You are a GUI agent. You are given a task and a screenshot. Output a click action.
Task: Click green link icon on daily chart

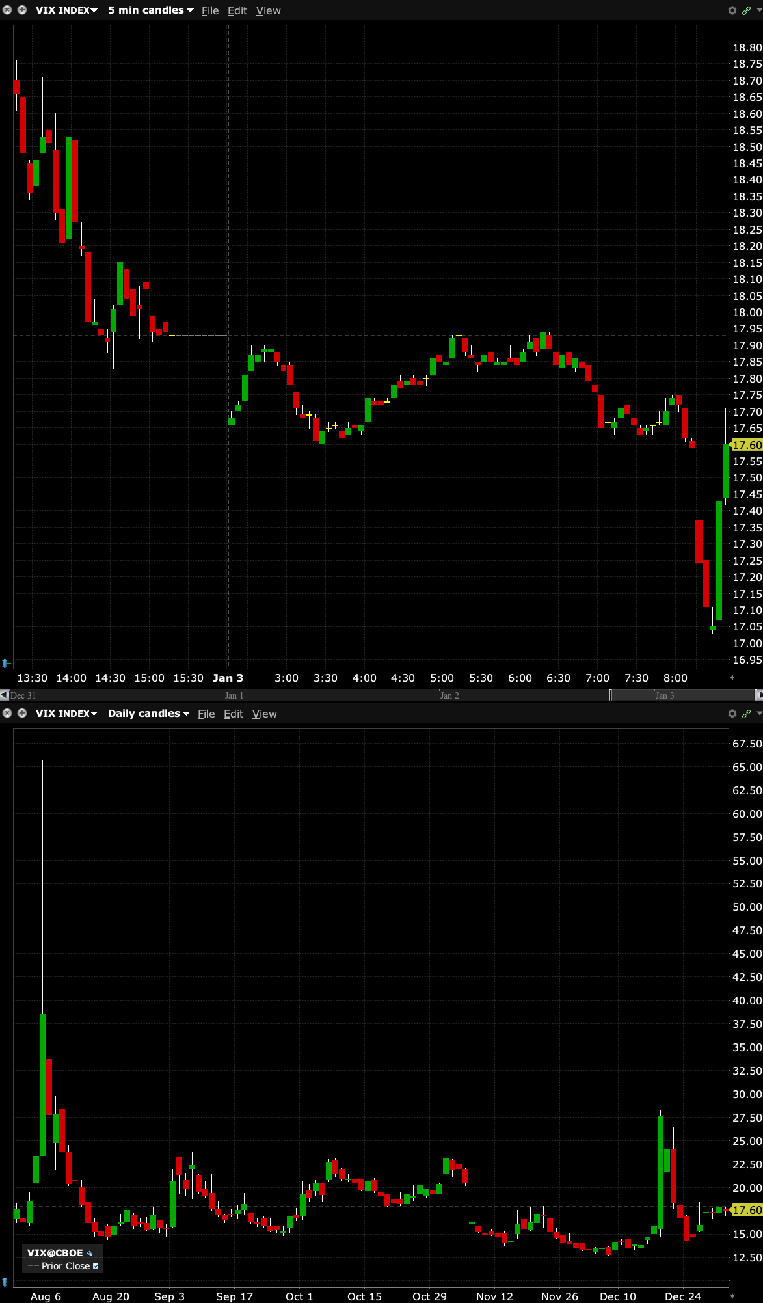(x=746, y=714)
